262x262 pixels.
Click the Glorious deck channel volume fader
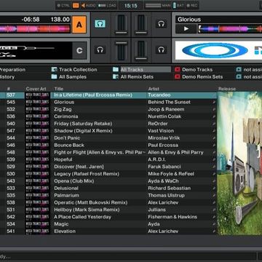pyautogui.click(x=140, y=24)
